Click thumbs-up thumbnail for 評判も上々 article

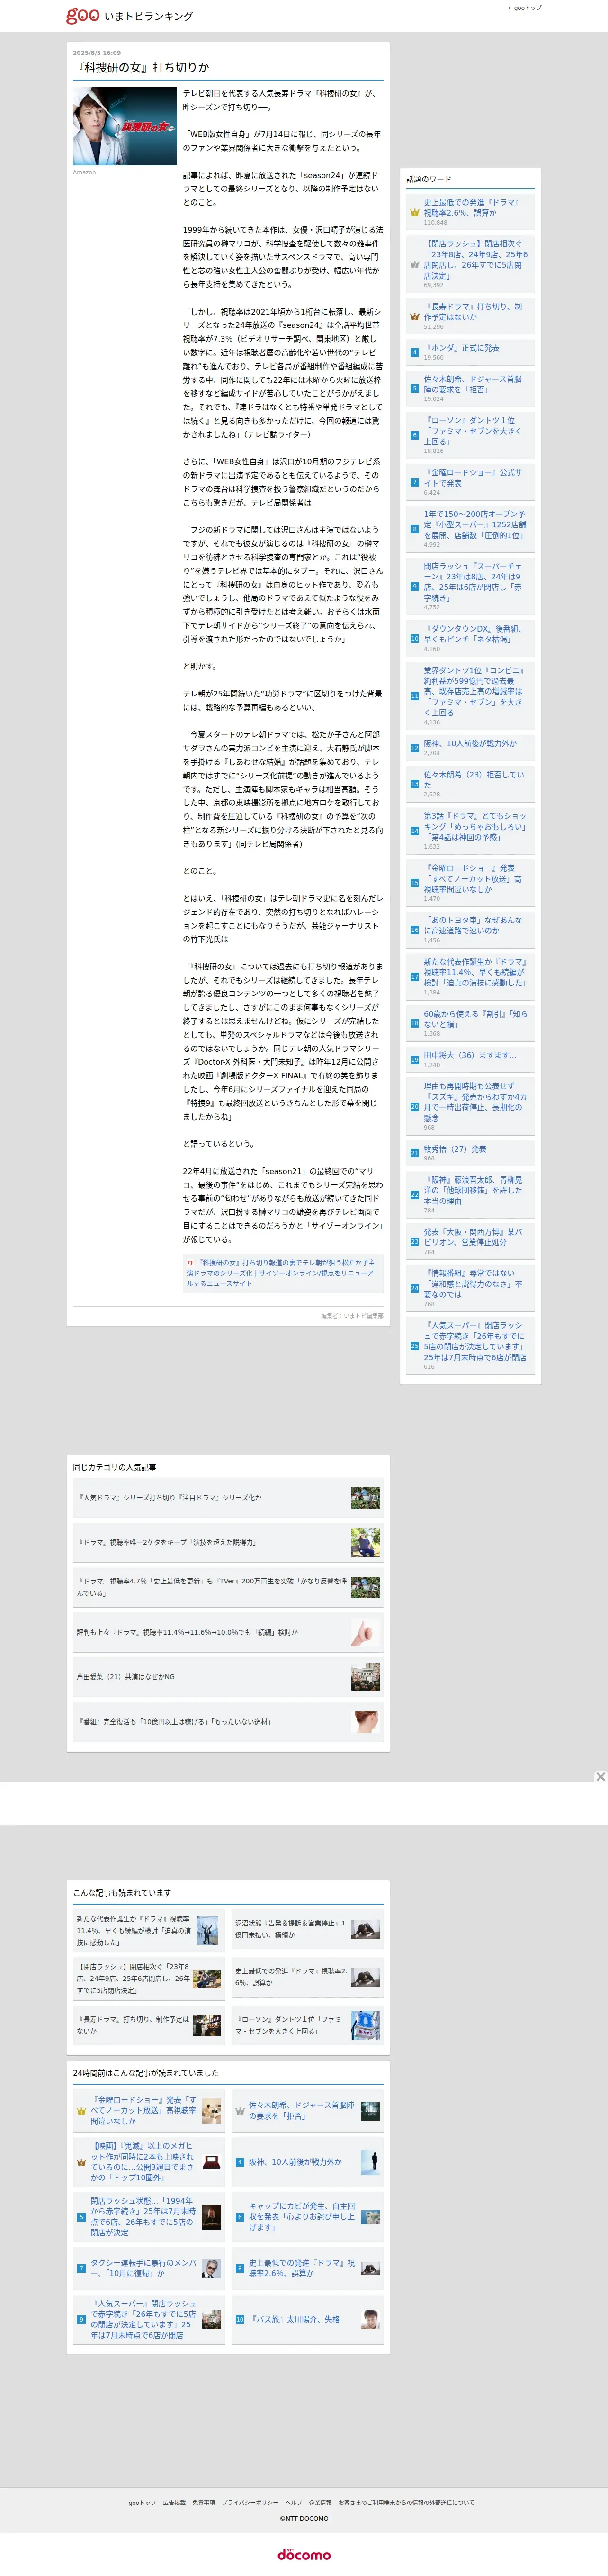[x=365, y=1632]
